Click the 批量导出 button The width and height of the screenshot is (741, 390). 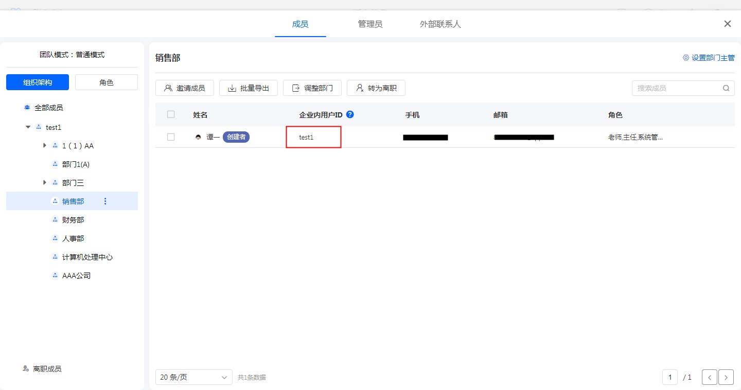click(x=249, y=88)
